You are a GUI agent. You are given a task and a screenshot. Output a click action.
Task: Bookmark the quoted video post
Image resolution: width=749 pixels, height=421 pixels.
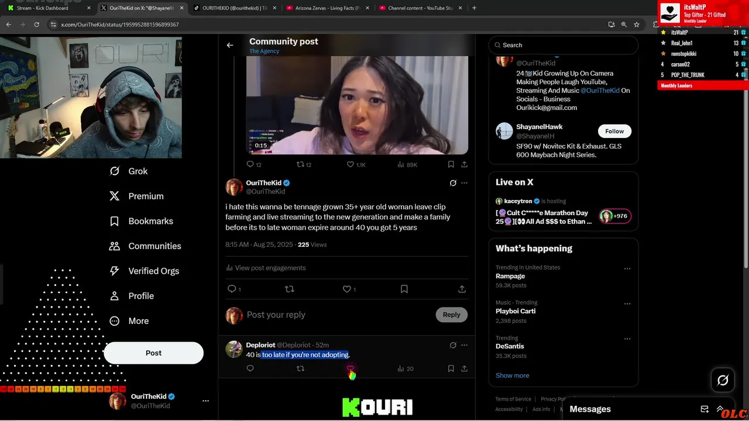[x=451, y=165]
